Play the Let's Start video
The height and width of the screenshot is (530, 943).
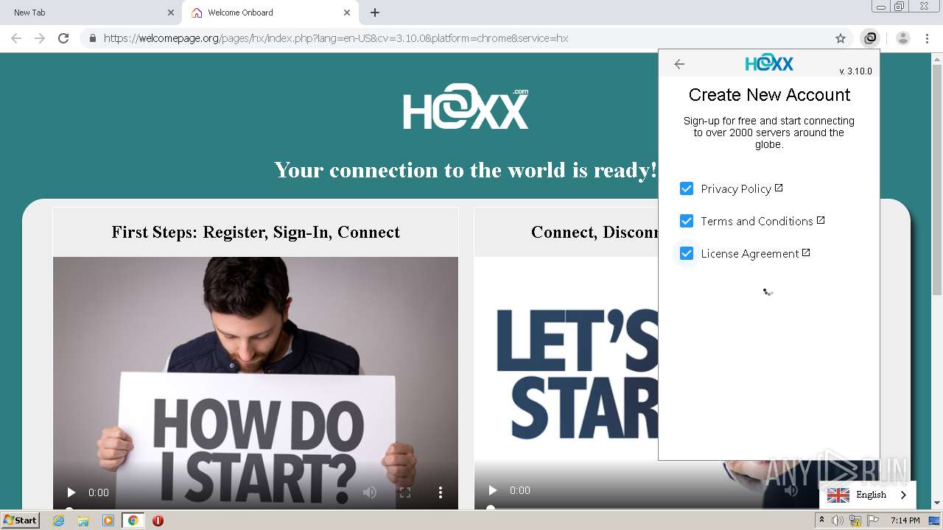tap(493, 490)
